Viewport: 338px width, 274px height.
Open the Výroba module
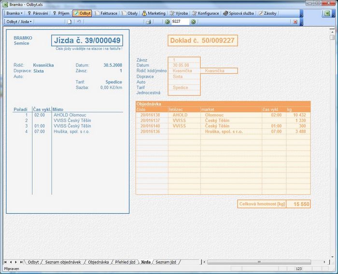click(x=179, y=14)
